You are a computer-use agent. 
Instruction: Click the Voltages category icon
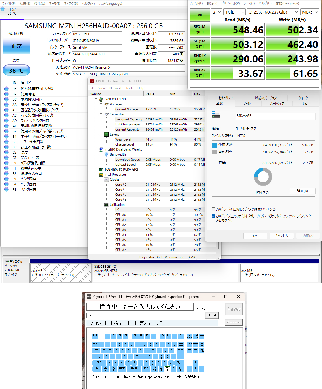(106, 104)
